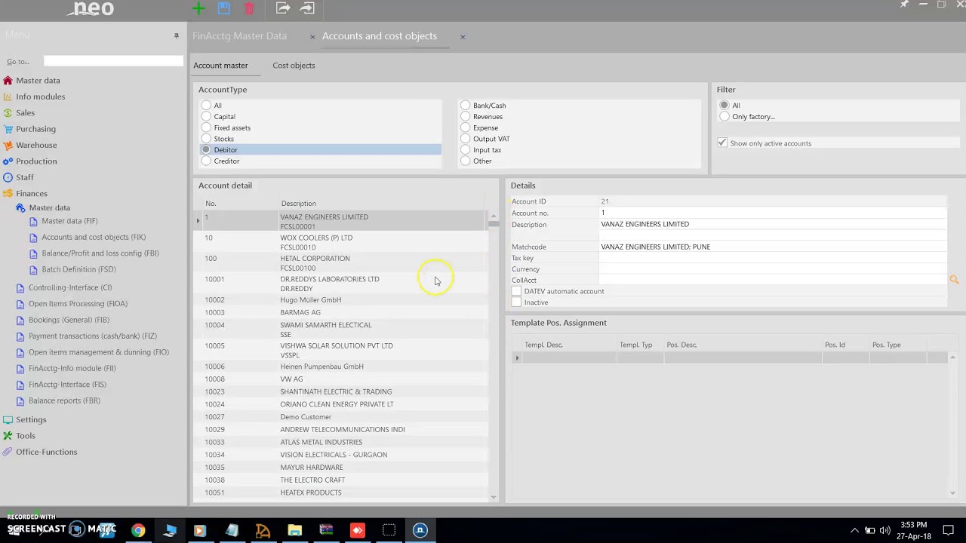Click the Matchcode field value
Viewport: 966px width, 543px height.
coord(773,247)
